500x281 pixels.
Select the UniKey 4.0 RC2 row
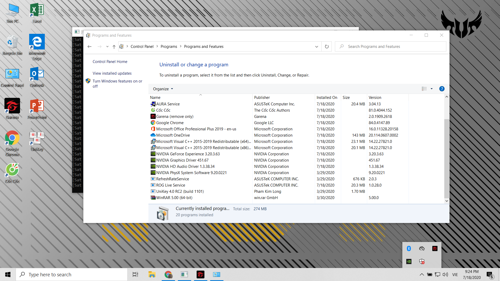point(278,191)
